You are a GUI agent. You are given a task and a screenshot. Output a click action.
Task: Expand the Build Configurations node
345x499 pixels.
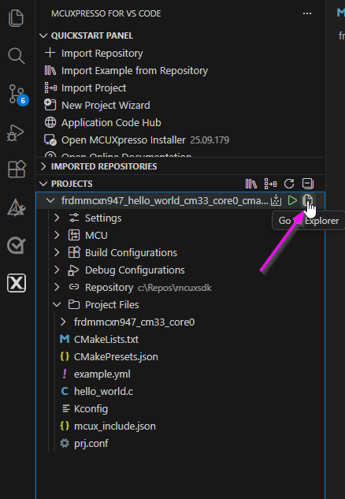(57, 252)
